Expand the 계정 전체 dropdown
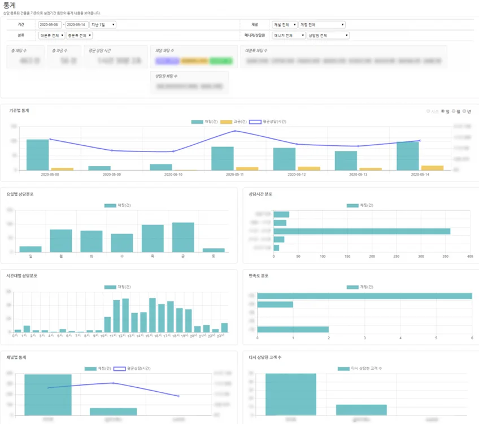Viewport: 479px width, 424px height. pos(321,25)
